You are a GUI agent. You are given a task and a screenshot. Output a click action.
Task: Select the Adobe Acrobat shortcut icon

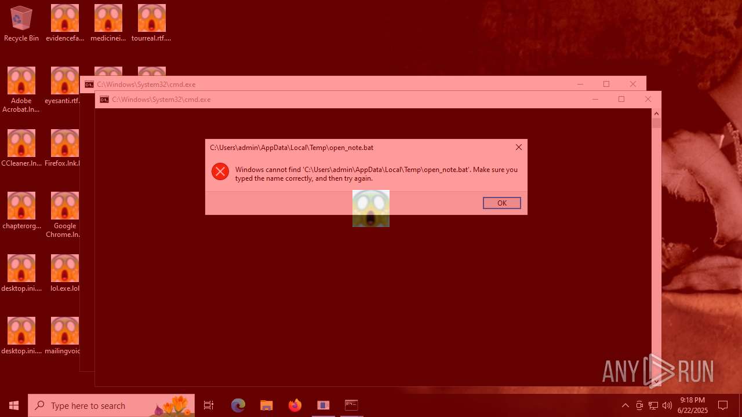[21, 90]
